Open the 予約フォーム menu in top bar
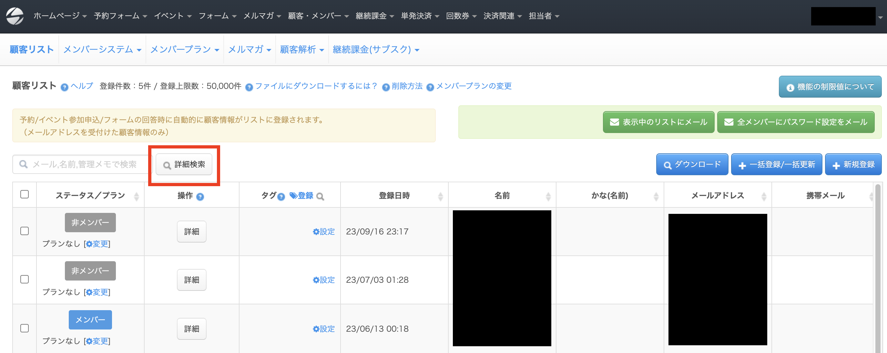The image size is (887, 353). click(120, 16)
